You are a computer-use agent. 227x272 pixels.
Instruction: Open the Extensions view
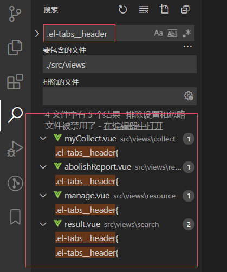[15, 81]
